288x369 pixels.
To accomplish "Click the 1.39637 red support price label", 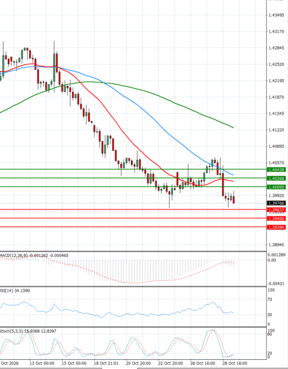I will (x=276, y=210).
